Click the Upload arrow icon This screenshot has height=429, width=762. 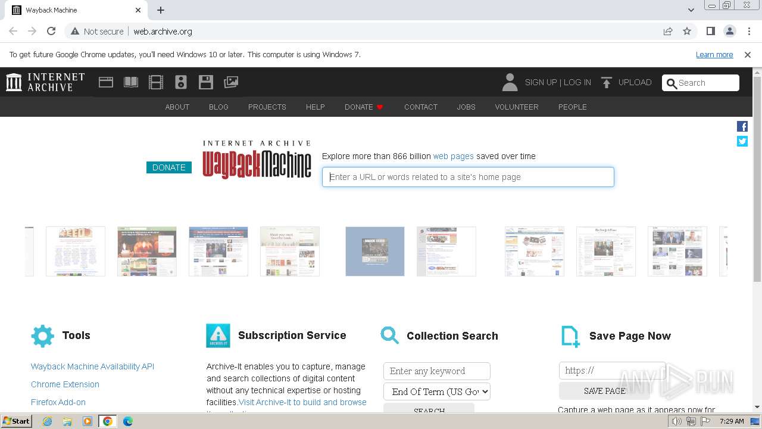[x=606, y=82]
